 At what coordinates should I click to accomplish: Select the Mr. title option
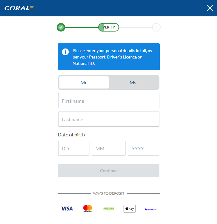click(x=84, y=82)
